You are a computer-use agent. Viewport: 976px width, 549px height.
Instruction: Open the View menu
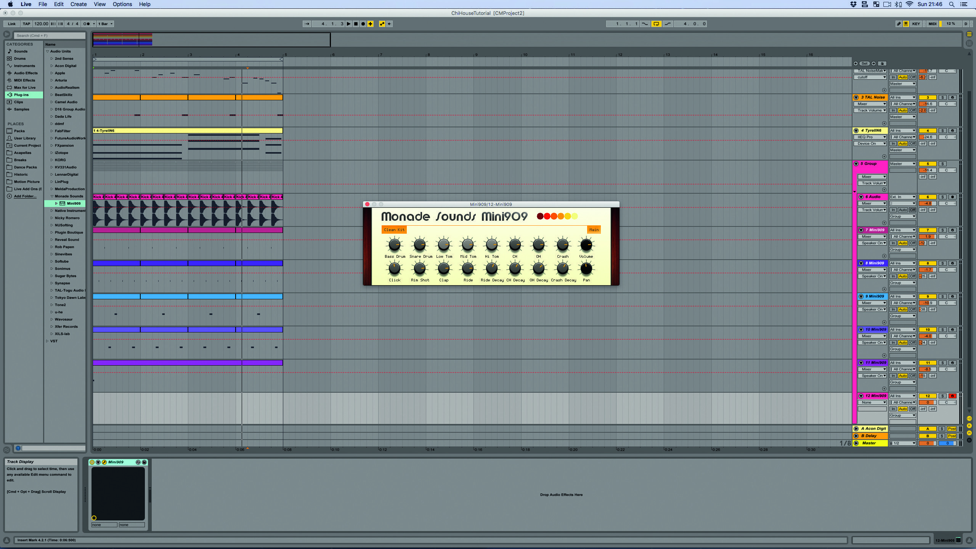(x=100, y=4)
